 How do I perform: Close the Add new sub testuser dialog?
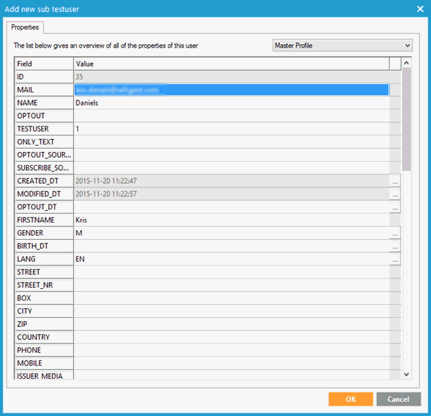420,8
